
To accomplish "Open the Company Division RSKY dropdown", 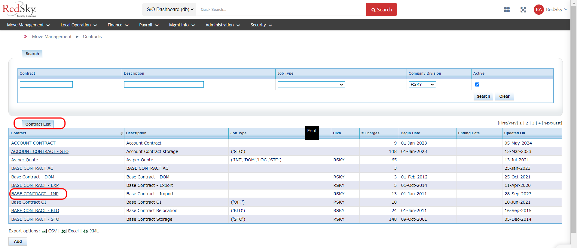I will [x=422, y=85].
